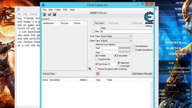
Task: Open the Scan Type dropdown
Action: pos(116,36)
